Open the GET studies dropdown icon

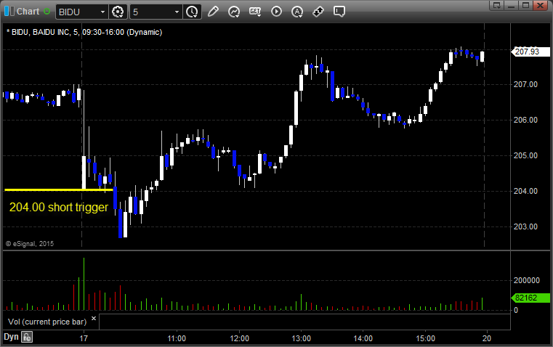pyautogui.click(x=255, y=12)
